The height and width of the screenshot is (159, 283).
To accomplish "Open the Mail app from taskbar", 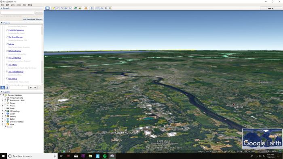I will pyautogui.click(x=76, y=156).
